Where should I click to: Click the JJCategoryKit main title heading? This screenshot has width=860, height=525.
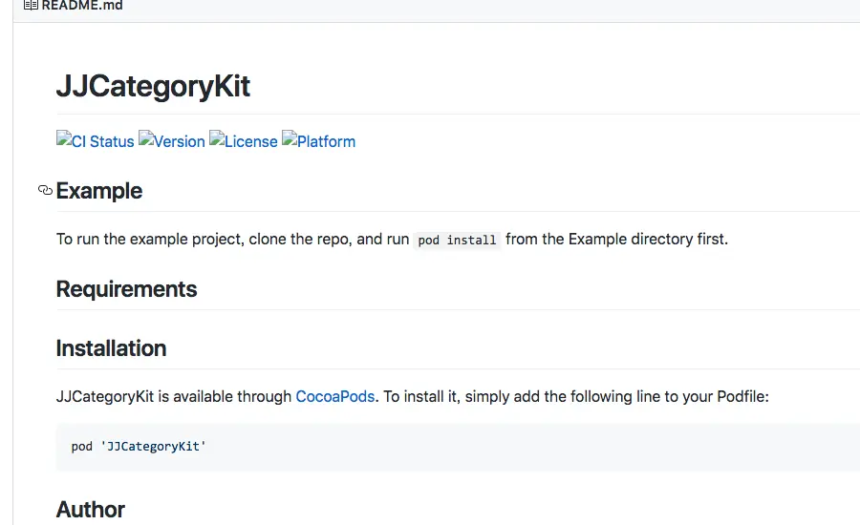[153, 86]
